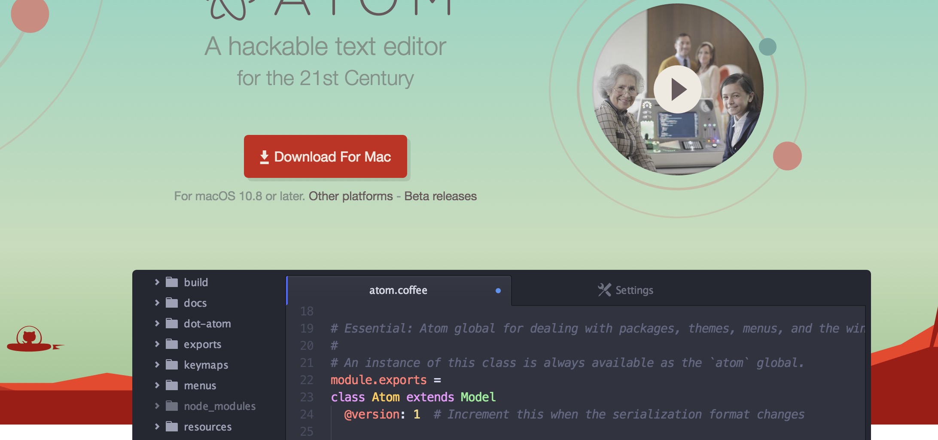Expand the menus folder chevron

click(x=157, y=385)
